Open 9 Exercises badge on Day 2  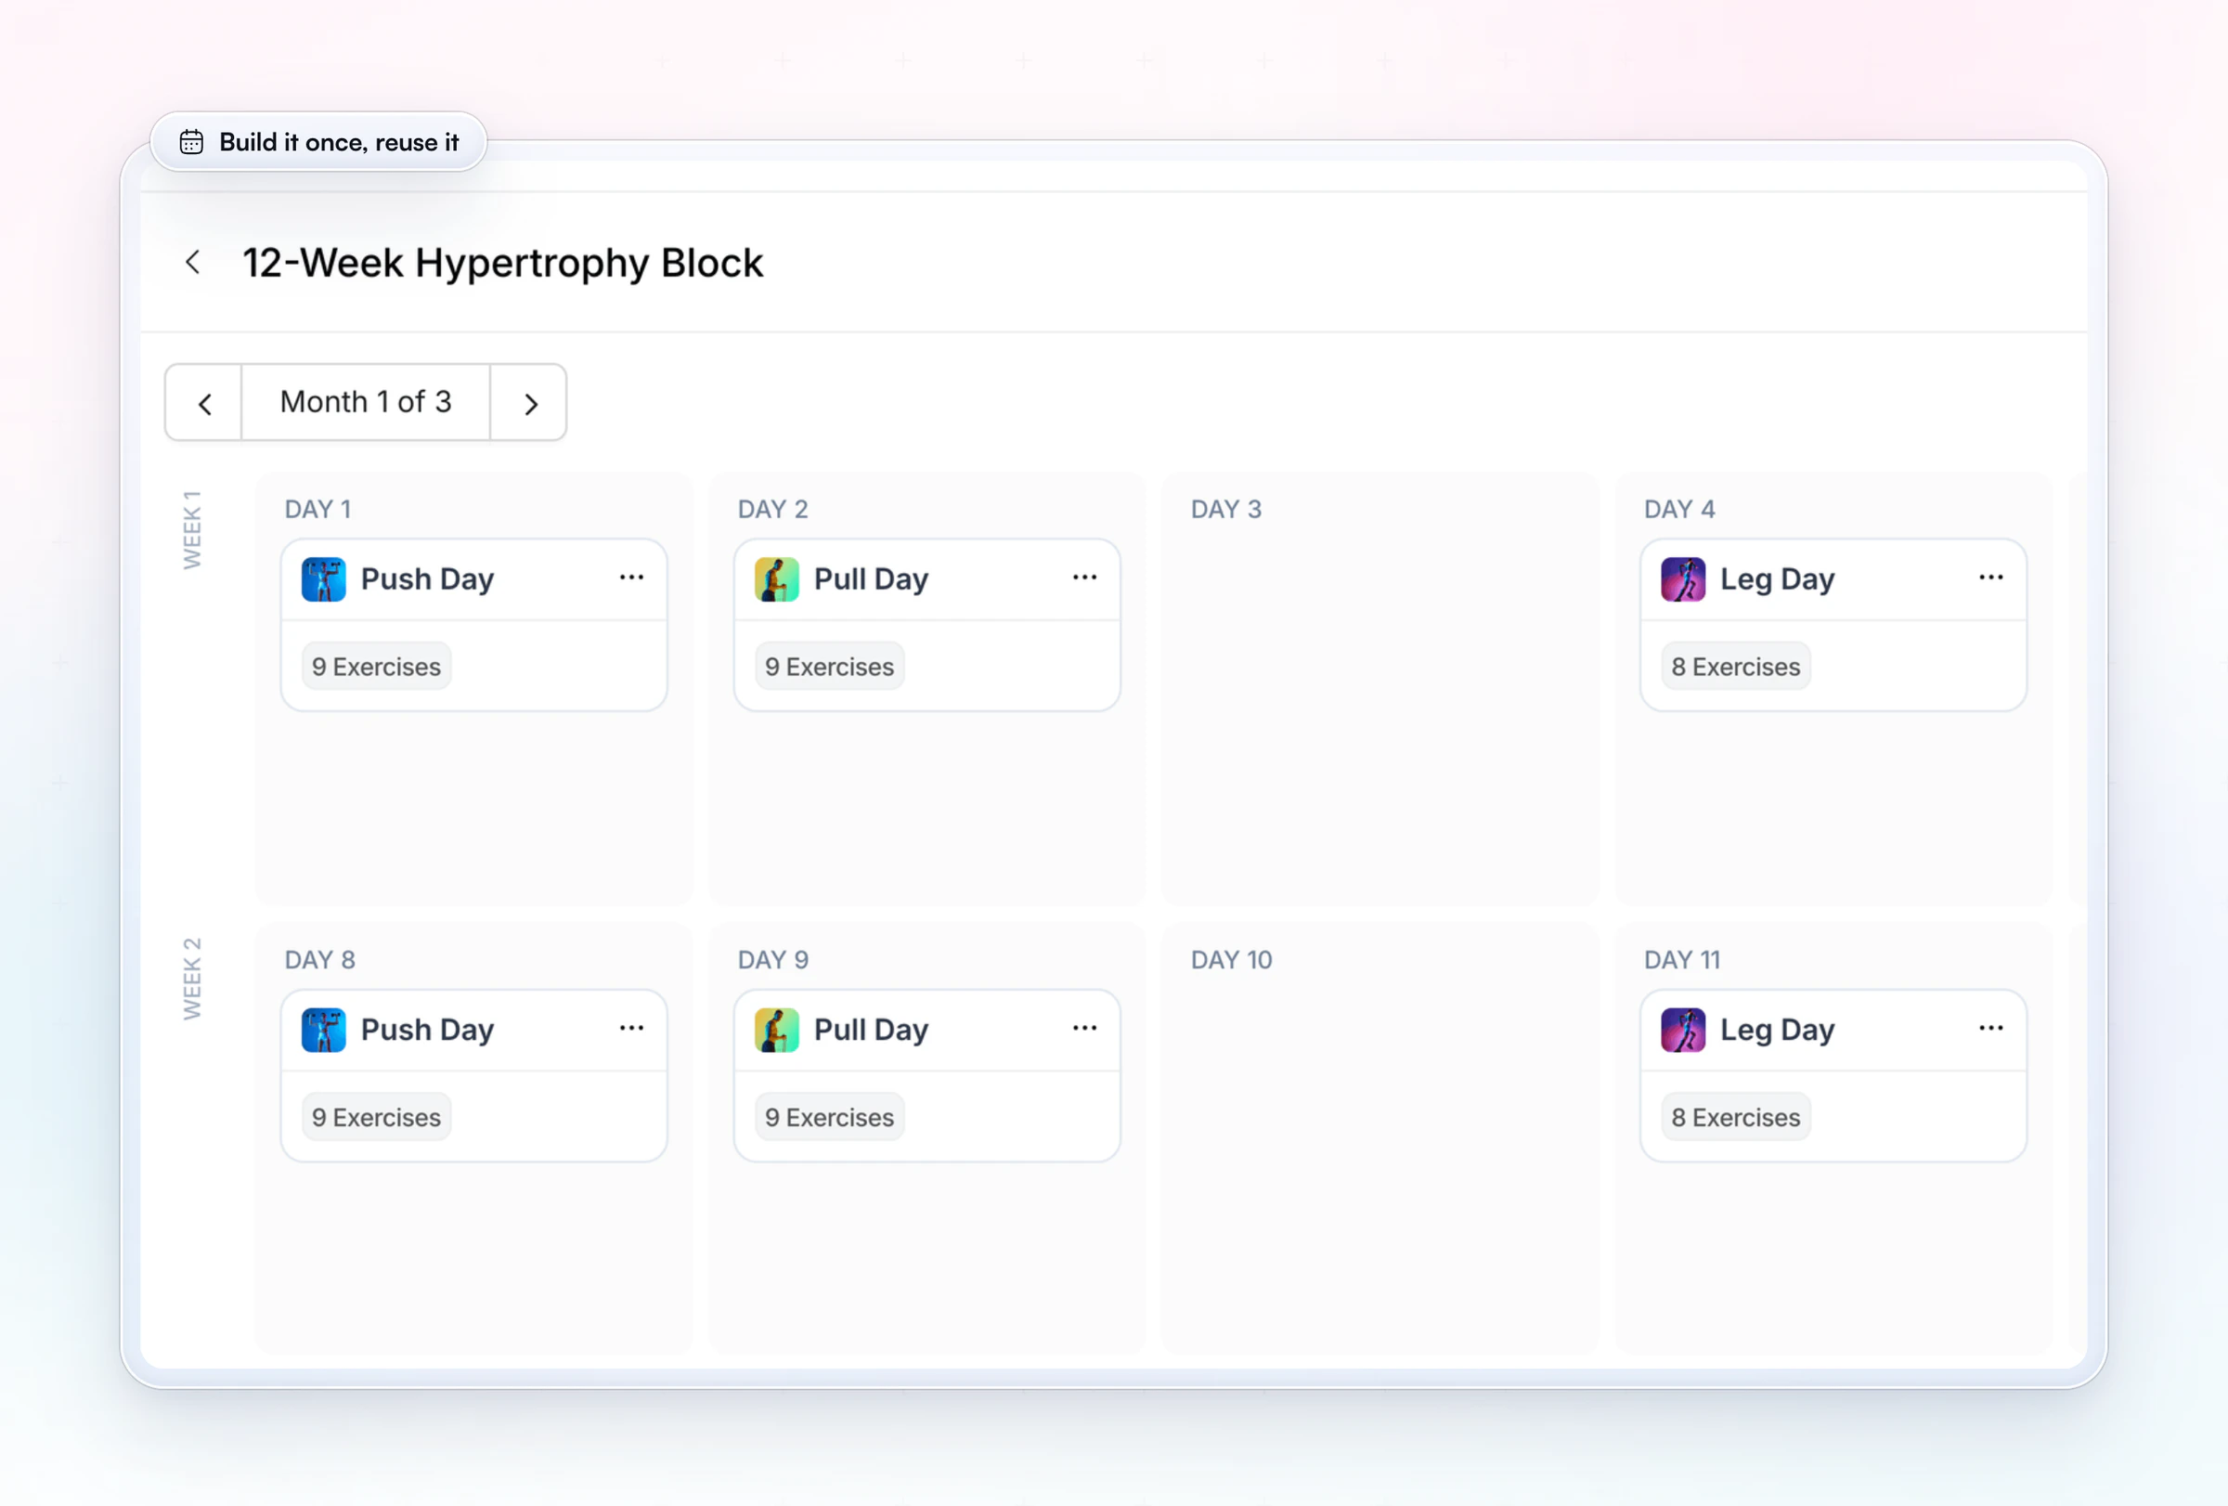tap(829, 667)
